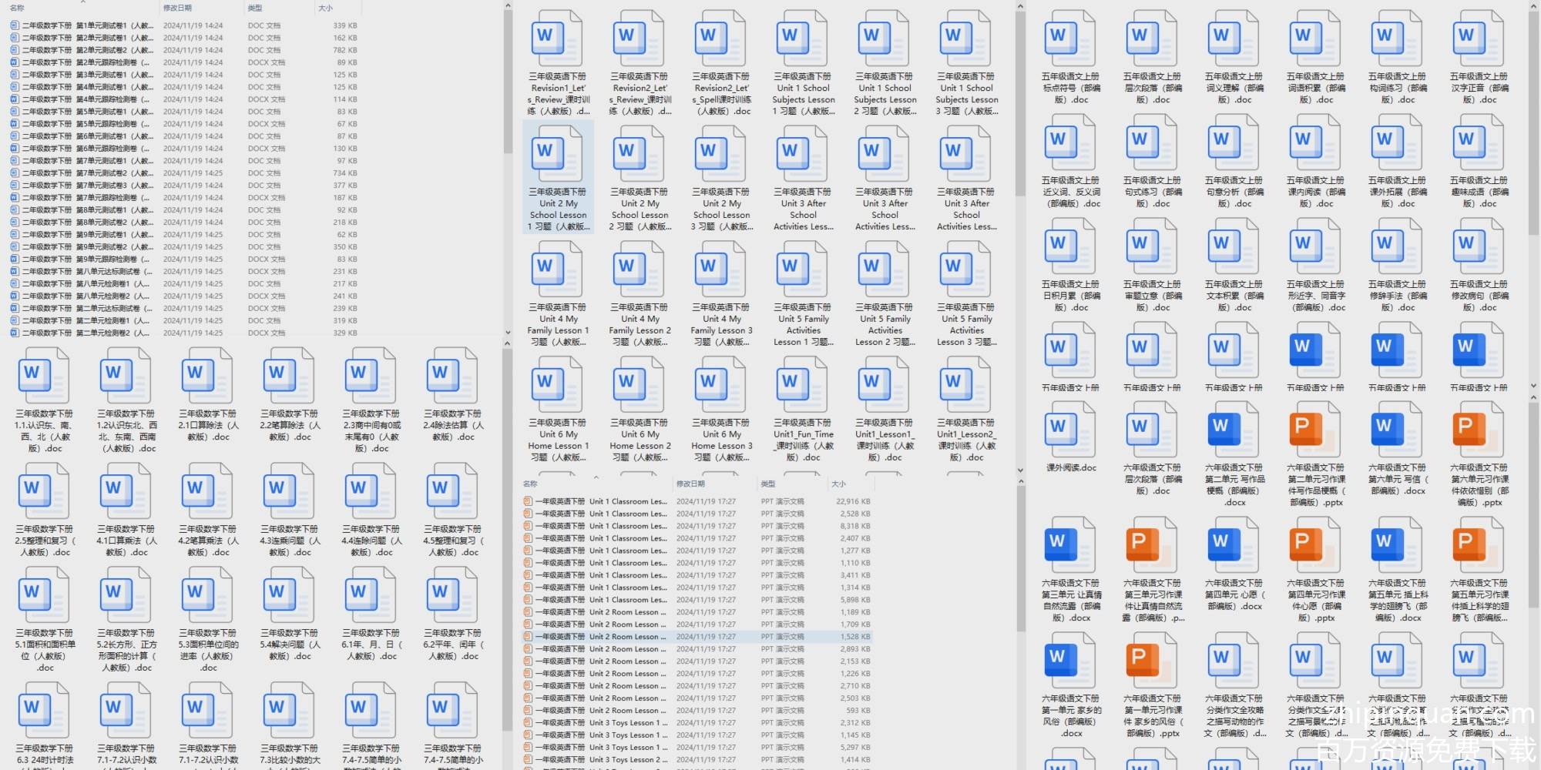Sort 二年级数学 list by 修改日期 column header
Image resolution: width=1541 pixels, height=770 pixels.
[x=177, y=8]
